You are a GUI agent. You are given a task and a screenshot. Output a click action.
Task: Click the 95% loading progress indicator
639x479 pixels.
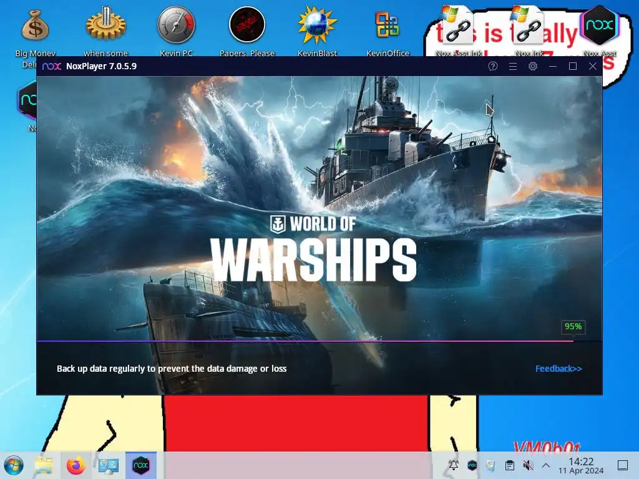(573, 326)
